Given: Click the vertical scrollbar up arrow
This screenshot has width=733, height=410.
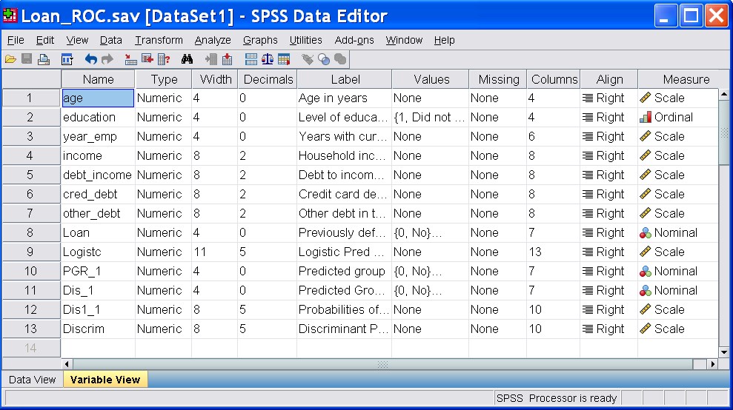Looking at the screenshot, I should [723, 95].
